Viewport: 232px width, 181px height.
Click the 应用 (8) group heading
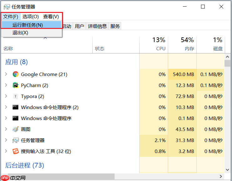click(x=16, y=62)
